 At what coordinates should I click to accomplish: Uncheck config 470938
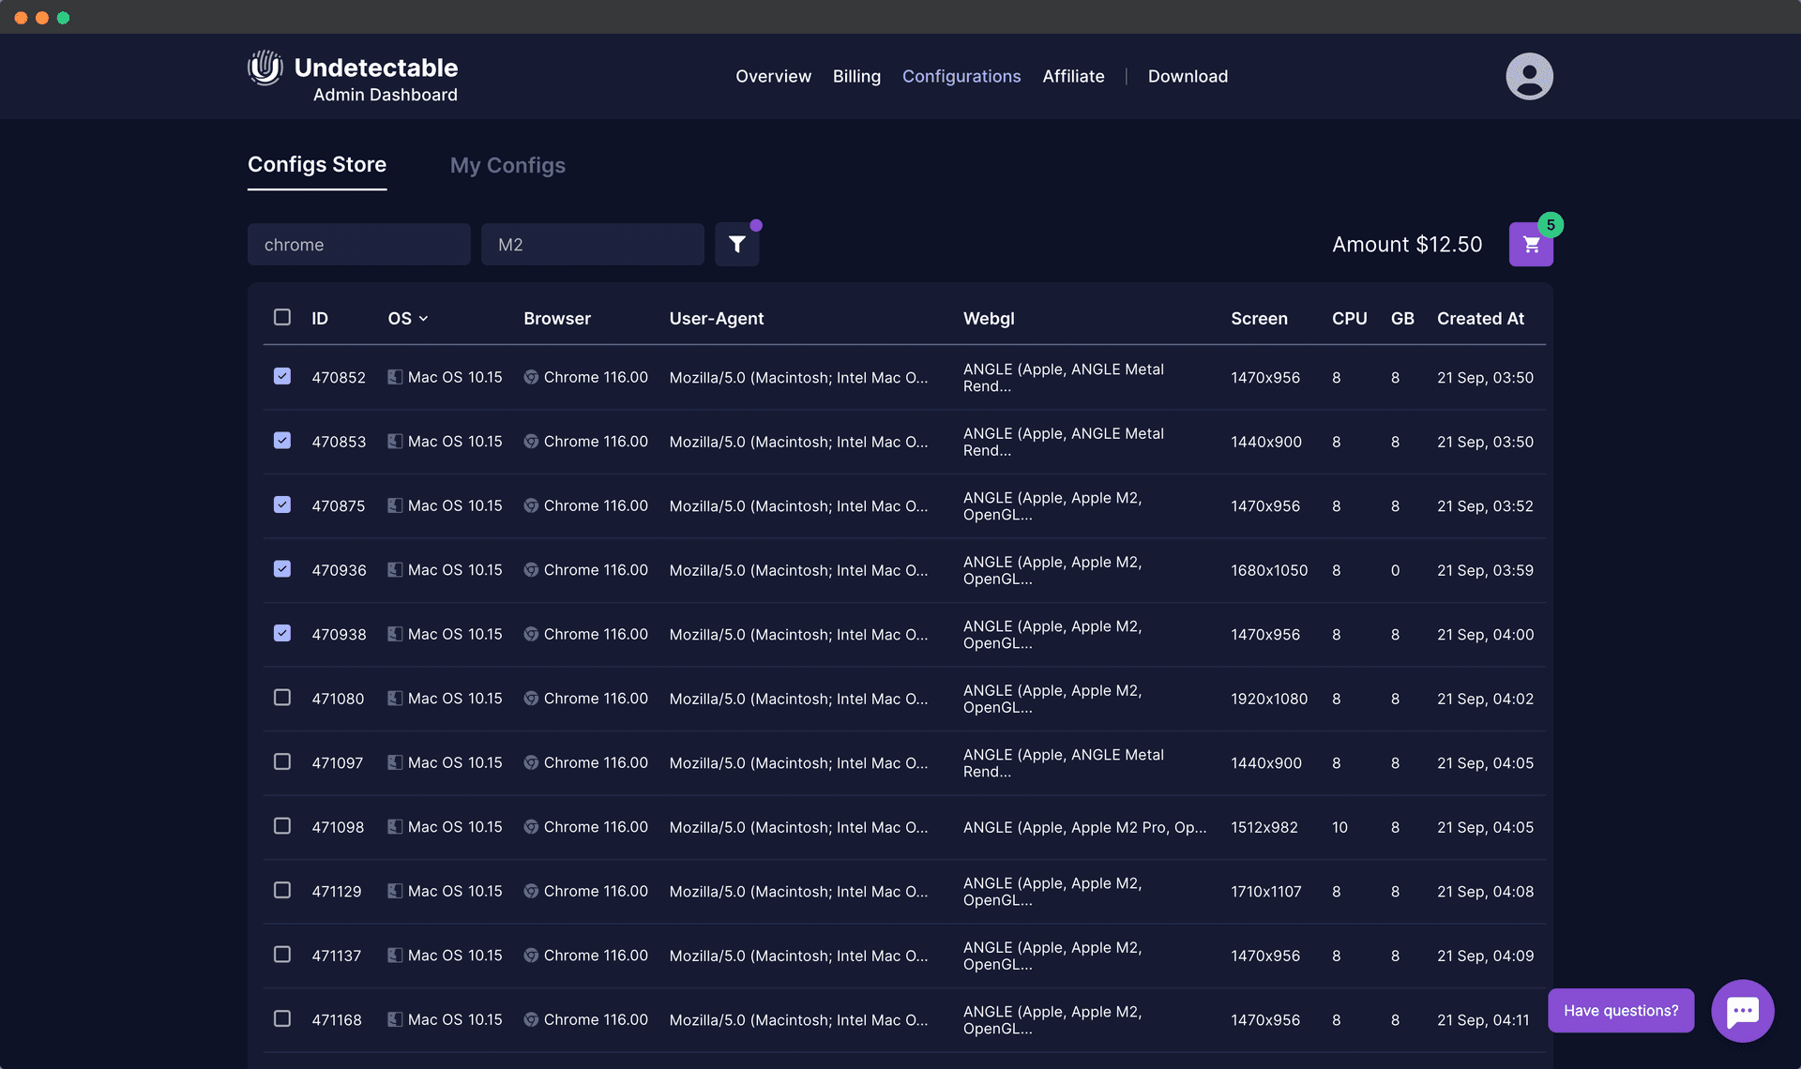click(282, 633)
